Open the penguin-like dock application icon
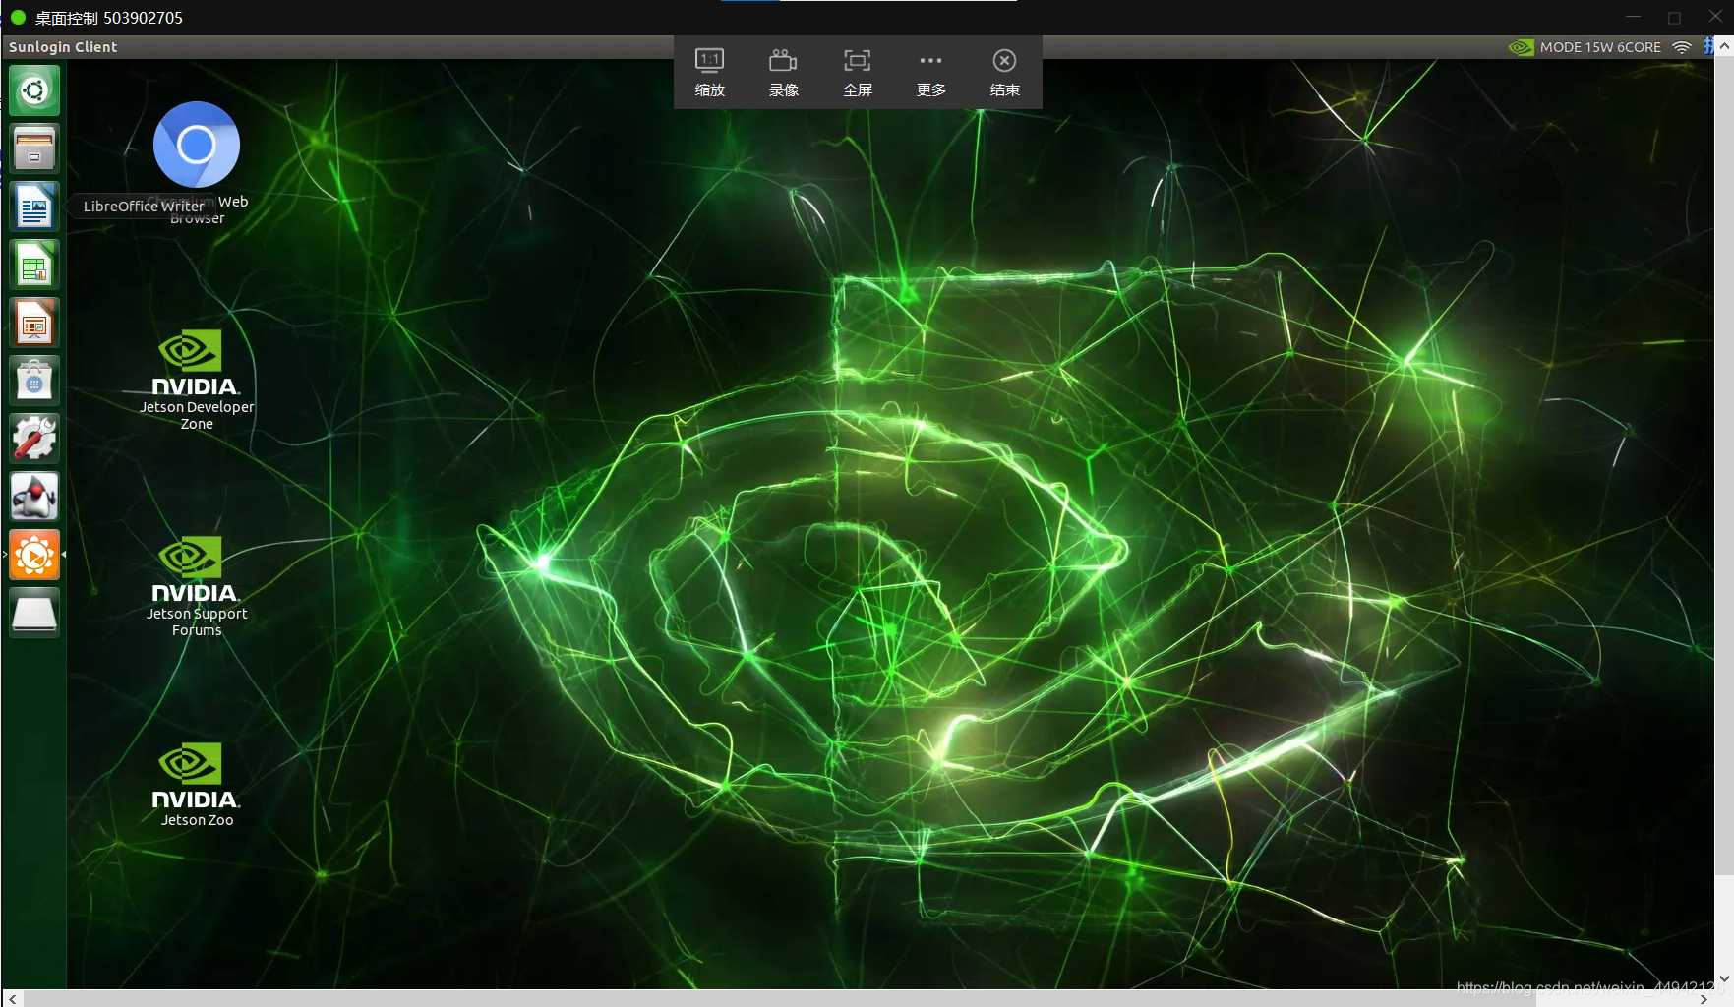The height and width of the screenshot is (1007, 1734). coord(34,497)
